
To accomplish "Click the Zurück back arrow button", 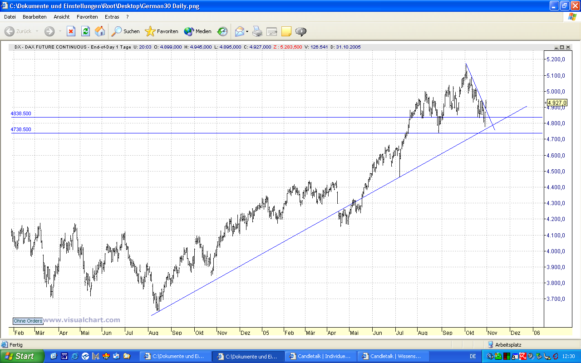I will tap(18, 31).
